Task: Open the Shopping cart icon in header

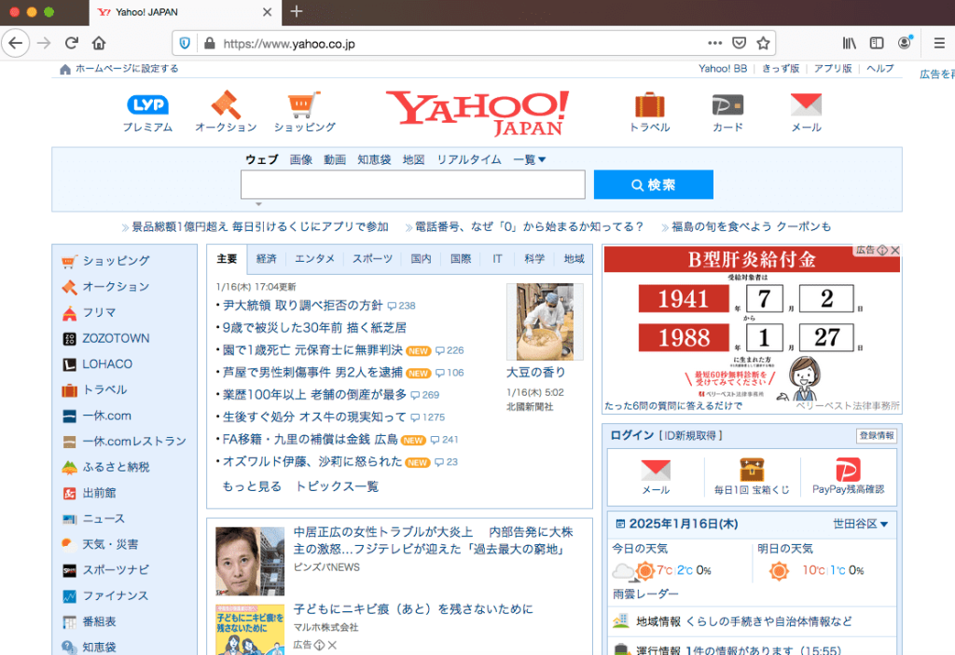Action: (x=304, y=104)
